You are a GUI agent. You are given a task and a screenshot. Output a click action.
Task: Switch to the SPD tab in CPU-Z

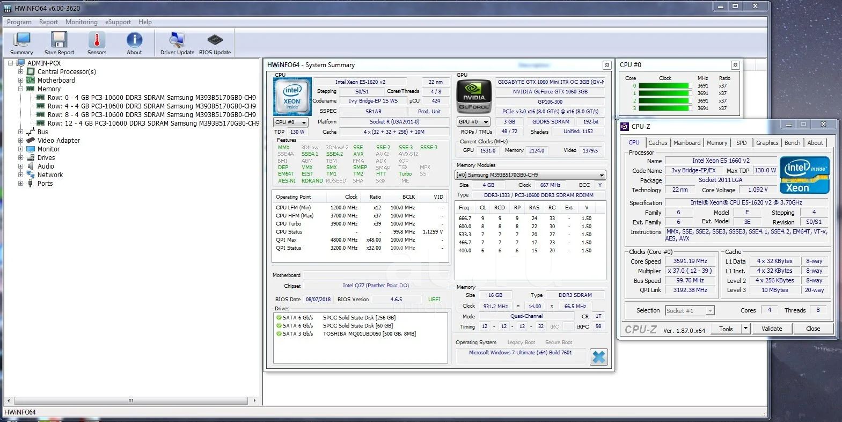(x=742, y=143)
